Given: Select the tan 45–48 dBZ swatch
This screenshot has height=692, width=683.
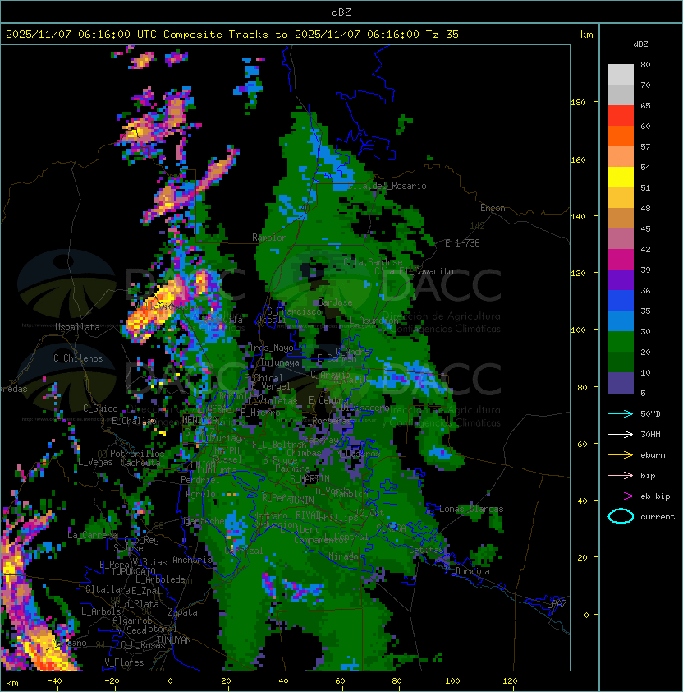Looking at the screenshot, I should point(621,218).
